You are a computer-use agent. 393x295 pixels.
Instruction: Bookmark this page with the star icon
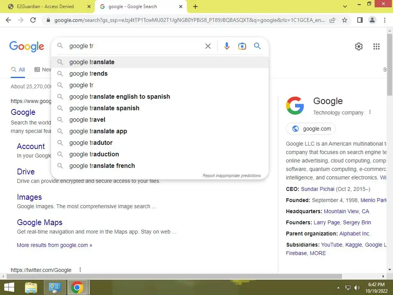(x=345, y=20)
